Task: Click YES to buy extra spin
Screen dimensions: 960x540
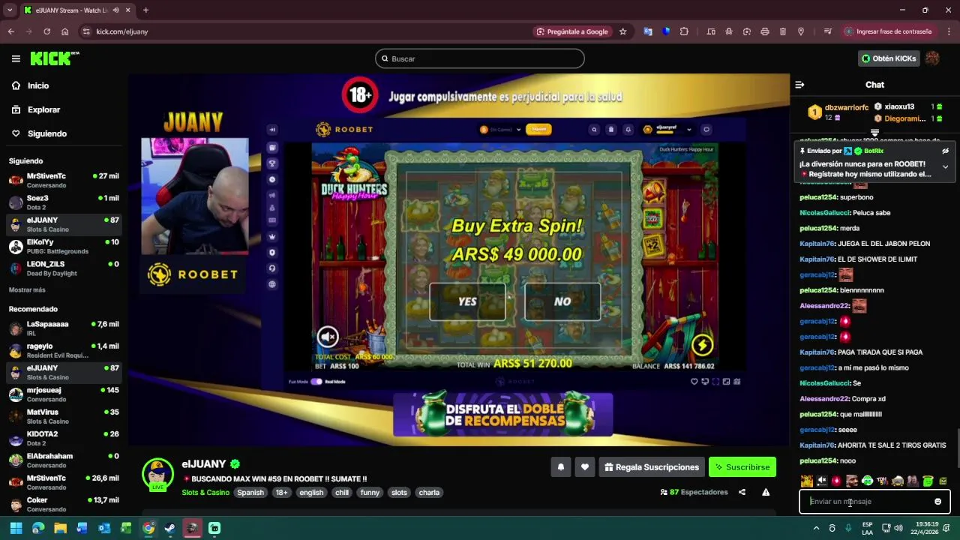Action: point(467,301)
